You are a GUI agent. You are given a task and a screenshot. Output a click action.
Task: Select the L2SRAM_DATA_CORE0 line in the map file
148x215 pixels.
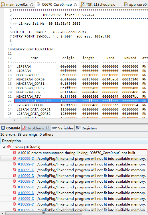coord(80,101)
